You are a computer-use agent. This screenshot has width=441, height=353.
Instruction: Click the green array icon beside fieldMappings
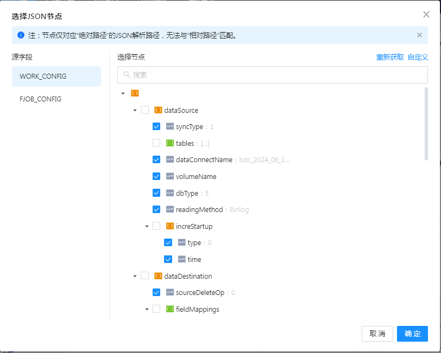(170, 309)
